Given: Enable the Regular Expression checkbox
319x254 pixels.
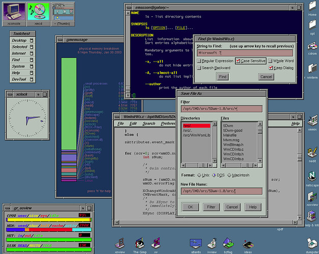Looking at the screenshot, I should click(200, 61).
